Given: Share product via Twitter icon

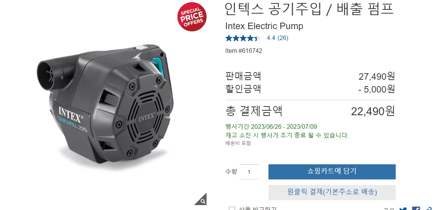Looking at the screenshot, I should point(403,208).
